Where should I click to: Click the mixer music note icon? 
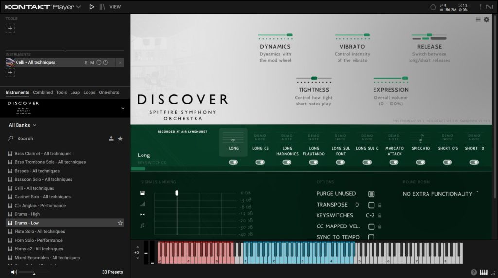(x=142, y=226)
